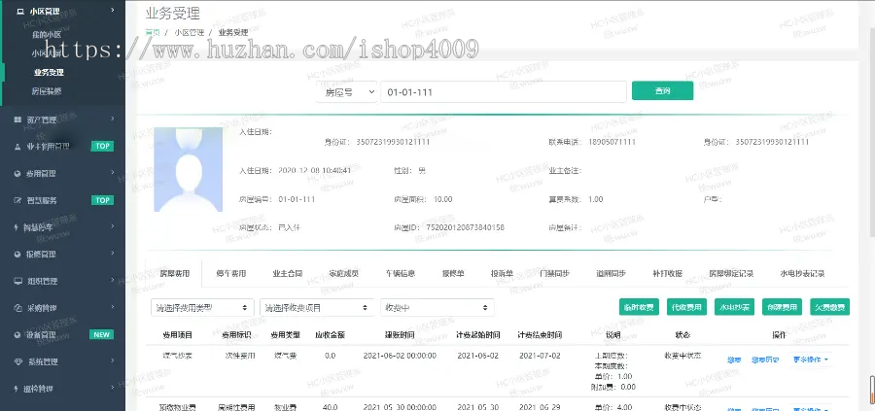Click 缴费历史 link in 燃气抄表 row
The width and height of the screenshot is (875, 411).
764,360
